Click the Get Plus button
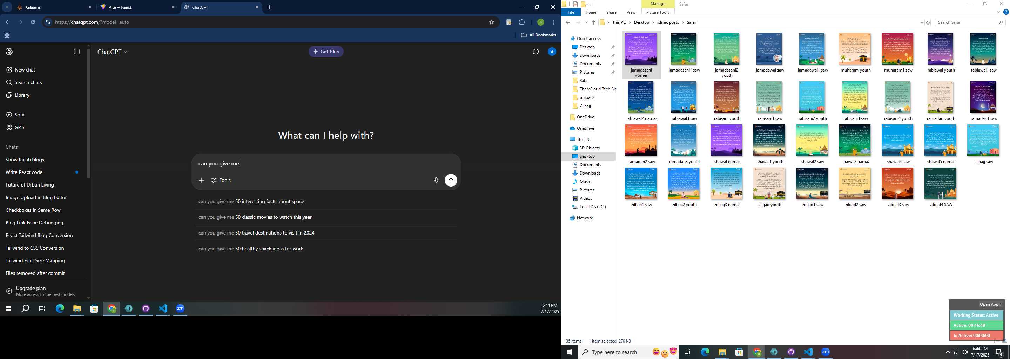This screenshot has height=359, width=1010. point(326,52)
